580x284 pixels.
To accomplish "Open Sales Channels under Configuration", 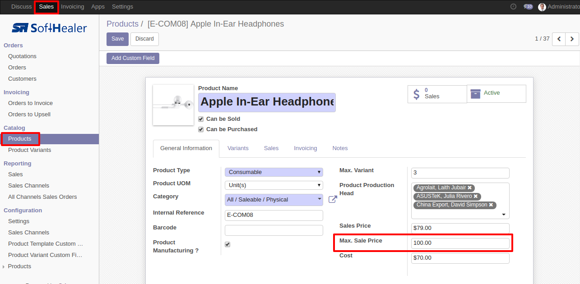I will [28, 233].
